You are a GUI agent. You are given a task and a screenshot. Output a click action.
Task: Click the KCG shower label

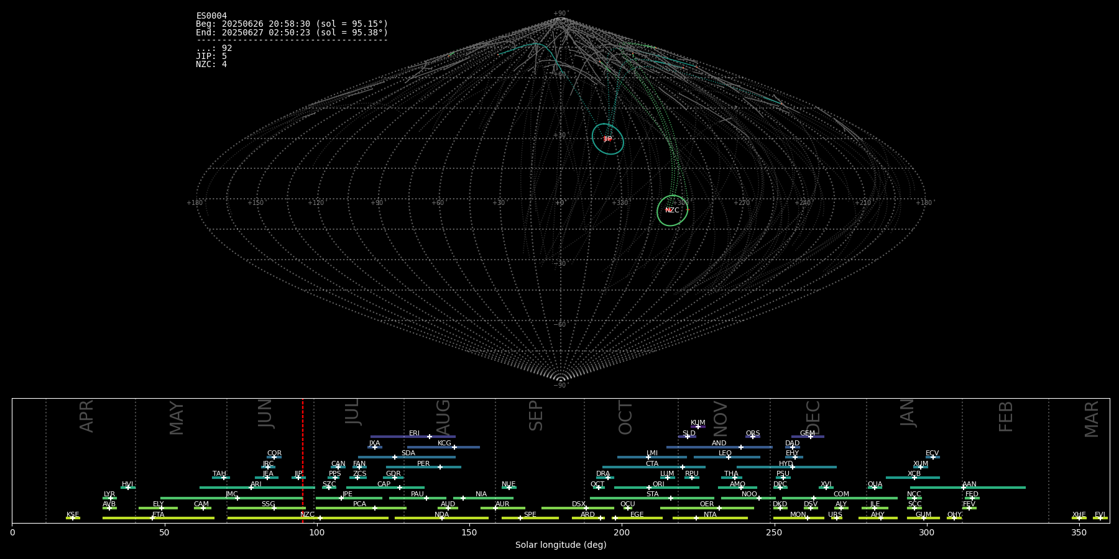pos(444,443)
